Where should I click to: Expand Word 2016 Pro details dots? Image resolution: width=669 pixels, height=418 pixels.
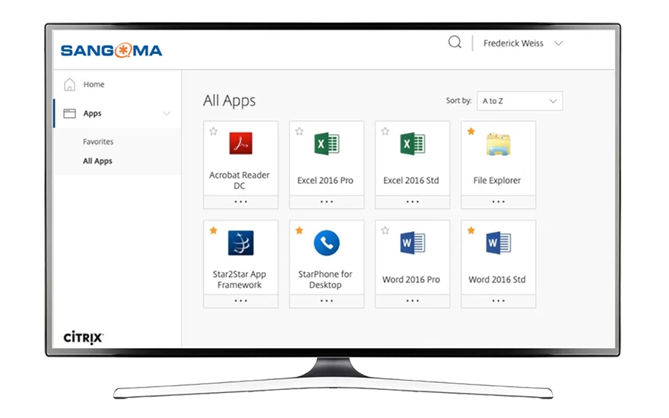(x=413, y=301)
